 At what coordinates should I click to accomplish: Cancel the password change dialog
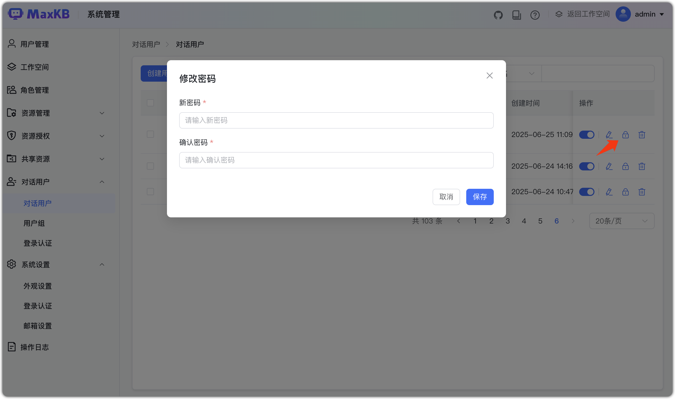[446, 197]
